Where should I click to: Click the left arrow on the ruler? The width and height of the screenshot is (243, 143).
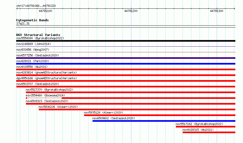click(x=17, y=9)
